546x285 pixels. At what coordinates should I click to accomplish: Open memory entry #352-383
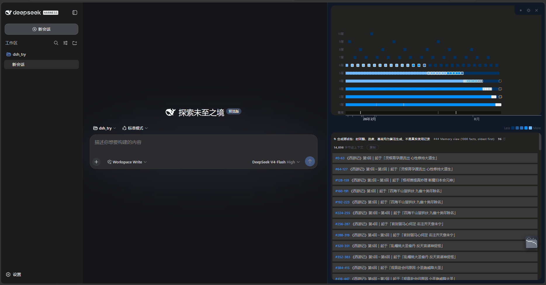pos(435,257)
